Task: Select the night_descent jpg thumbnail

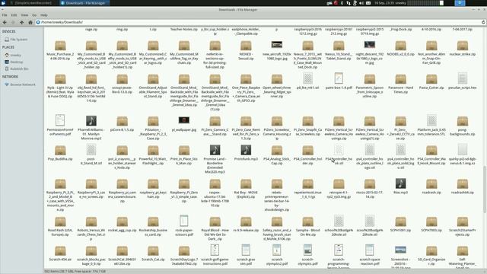Action: (x=370, y=44)
